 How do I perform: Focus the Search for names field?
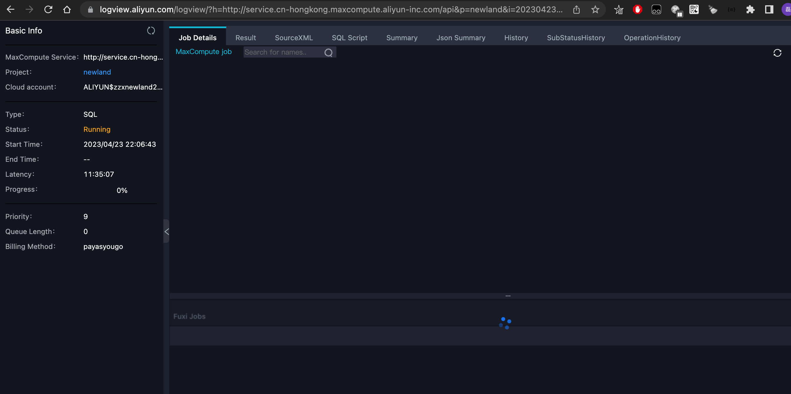[x=282, y=53]
